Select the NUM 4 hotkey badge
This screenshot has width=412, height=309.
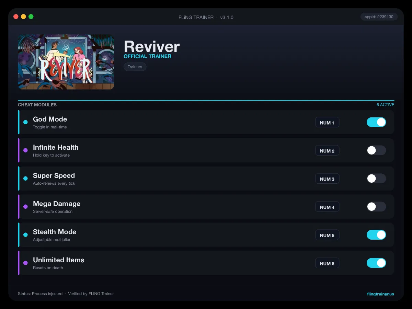pos(327,207)
